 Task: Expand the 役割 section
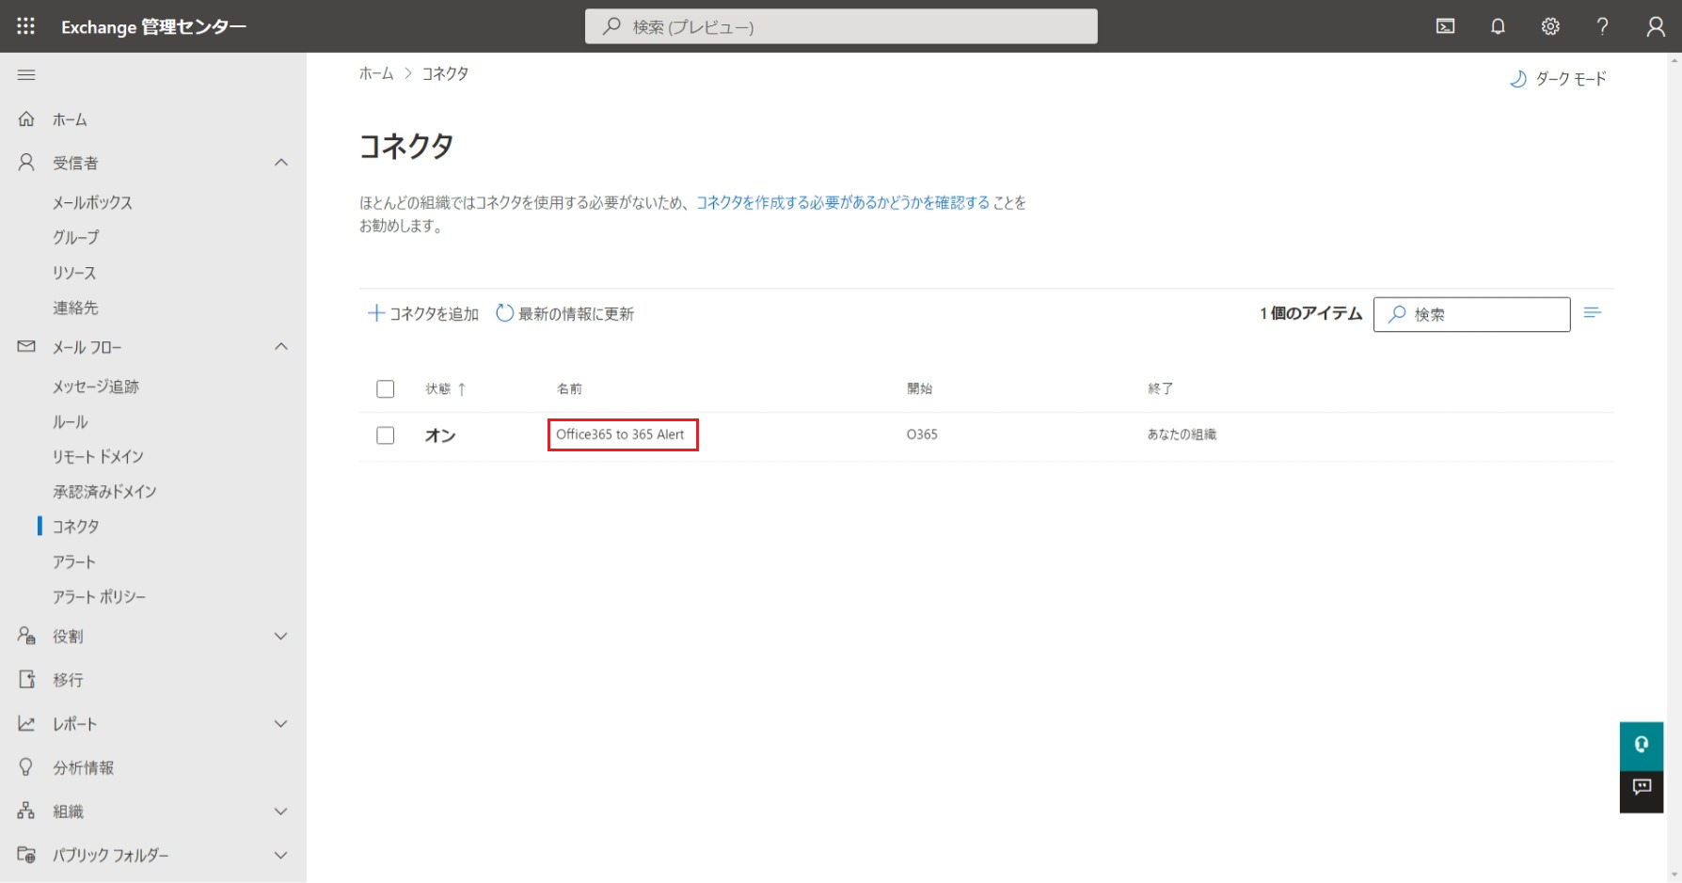280,637
